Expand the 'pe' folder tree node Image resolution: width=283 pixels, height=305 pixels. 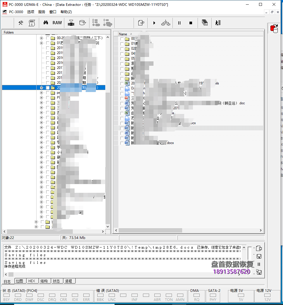[41, 93]
